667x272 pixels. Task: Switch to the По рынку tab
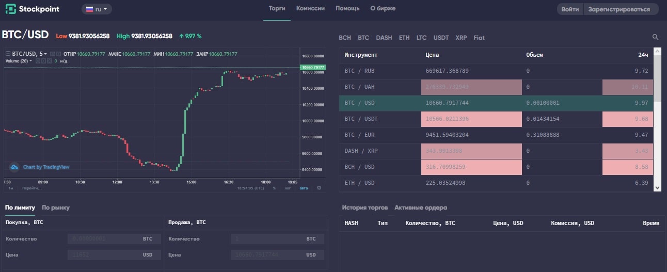pyautogui.click(x=56, y=207)
